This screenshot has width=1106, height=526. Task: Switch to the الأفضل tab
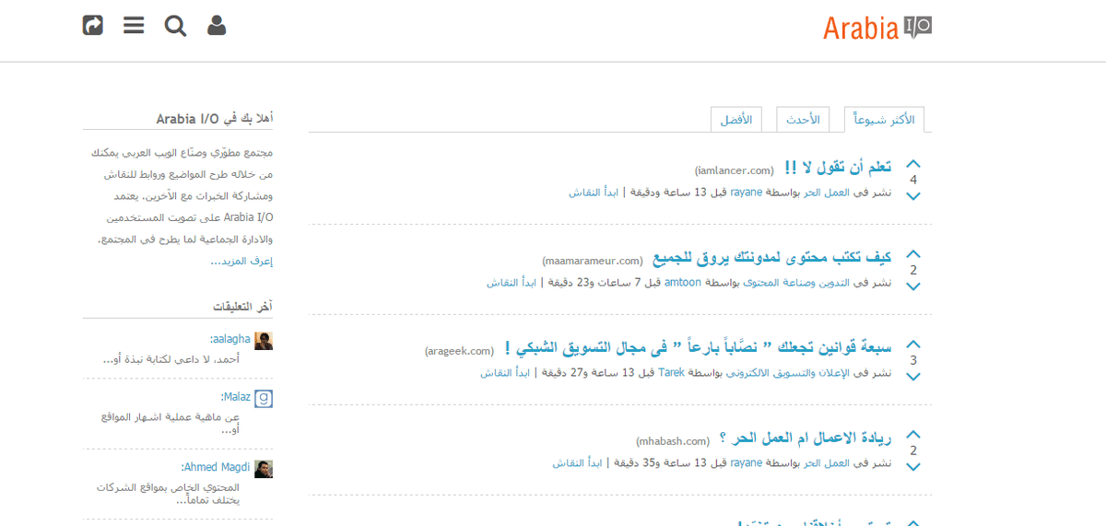pyautogui.click(x=736, y=120)
